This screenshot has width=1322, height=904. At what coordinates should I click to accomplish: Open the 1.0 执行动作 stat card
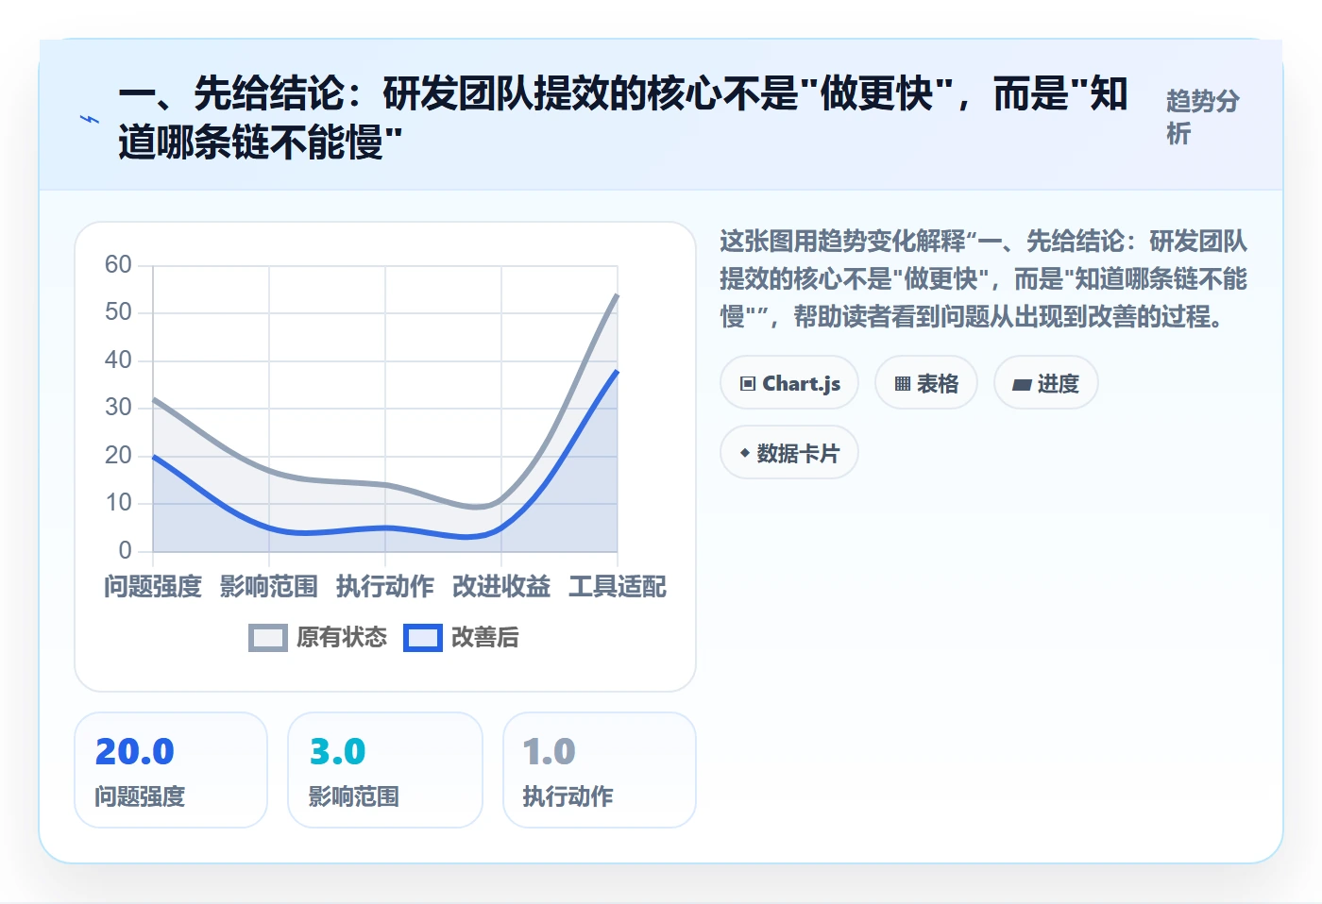(600, 770)
